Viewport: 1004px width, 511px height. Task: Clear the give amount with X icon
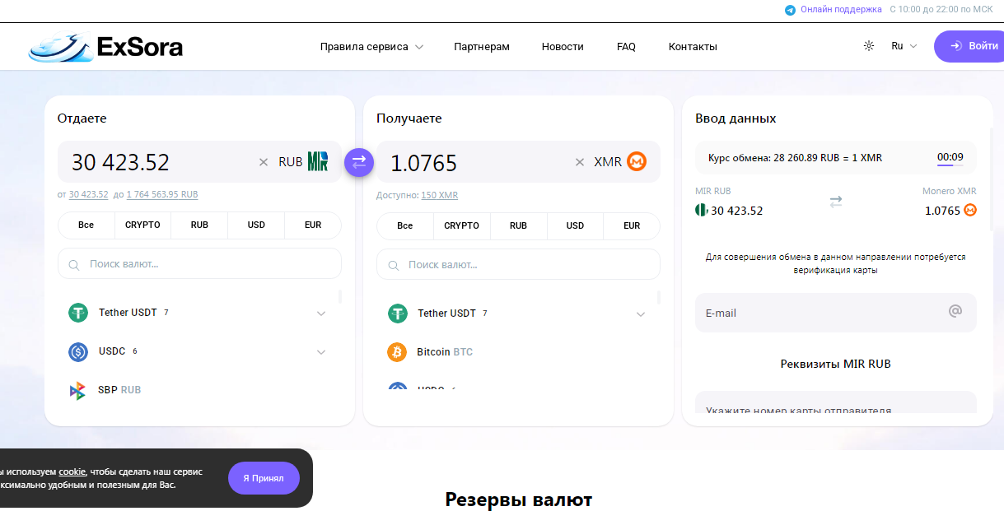[x=264, y=162]
